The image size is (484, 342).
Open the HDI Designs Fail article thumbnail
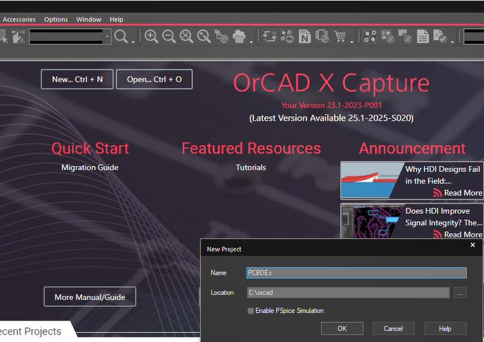pos(372,180)
